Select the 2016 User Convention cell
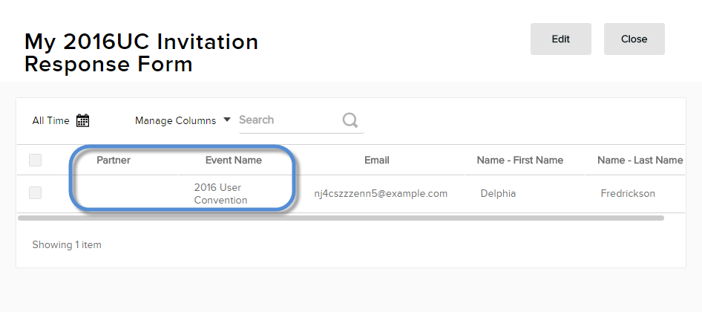Viewport: 702px width, 312px height. (220, 194)
